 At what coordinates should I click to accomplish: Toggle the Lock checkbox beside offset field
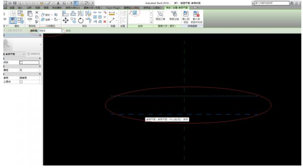pos(64,31)
